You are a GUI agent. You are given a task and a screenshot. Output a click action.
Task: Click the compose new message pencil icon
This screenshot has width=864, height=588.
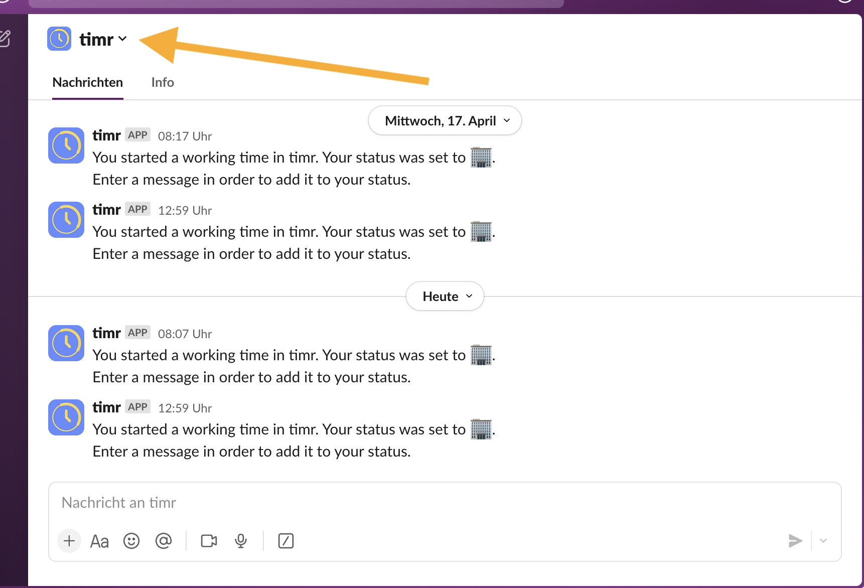(x=5, y=39)
